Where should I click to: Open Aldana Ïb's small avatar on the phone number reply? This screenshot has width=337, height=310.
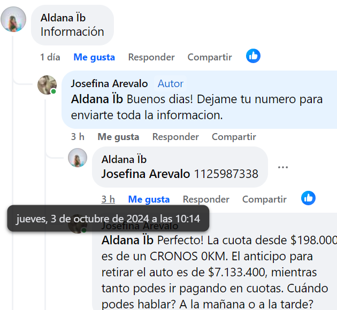pos(78,158)
